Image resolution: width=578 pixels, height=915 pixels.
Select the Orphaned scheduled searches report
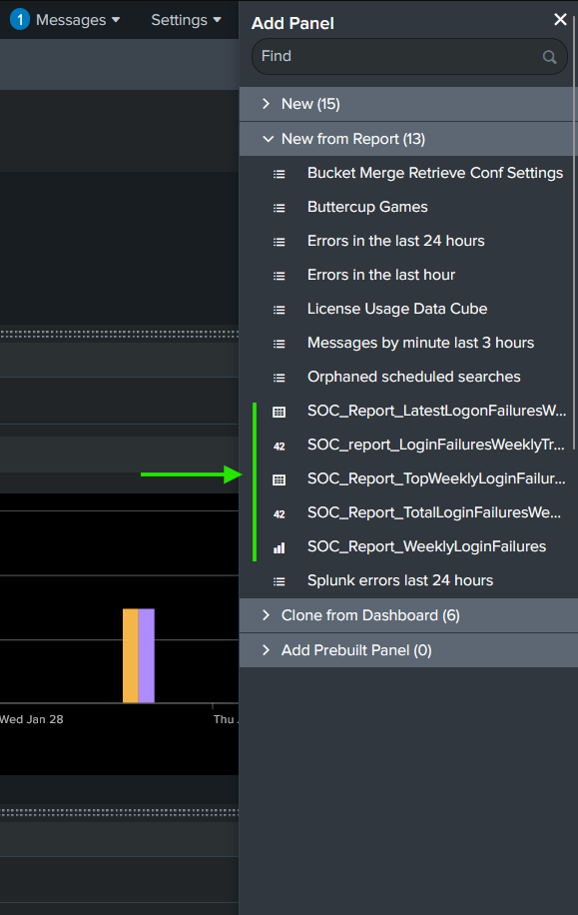(414, 377)
